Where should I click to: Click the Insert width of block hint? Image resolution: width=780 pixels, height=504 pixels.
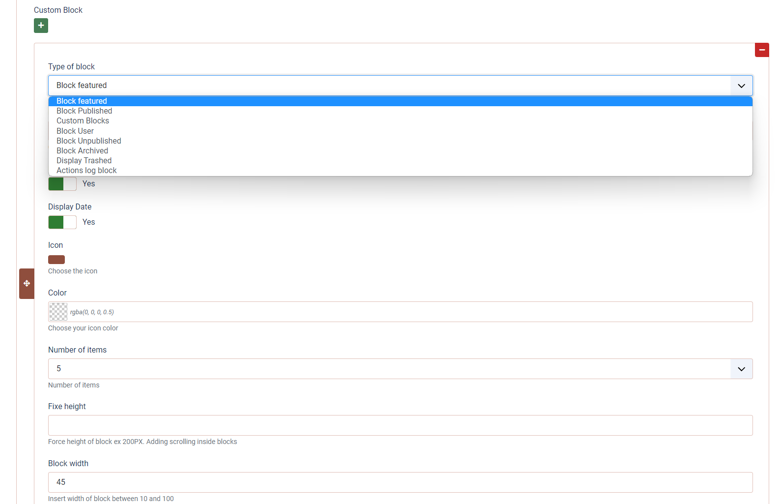click(111, 499)
